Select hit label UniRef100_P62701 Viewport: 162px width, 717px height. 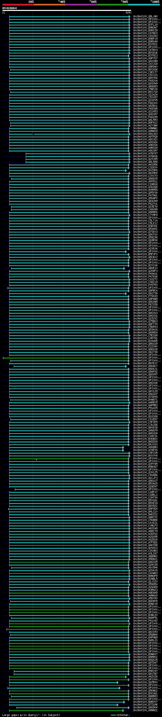(x=145, y=204)
